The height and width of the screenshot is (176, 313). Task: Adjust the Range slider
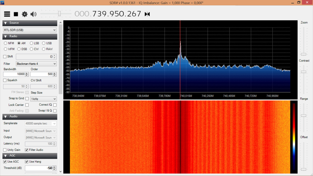[304, 116]
